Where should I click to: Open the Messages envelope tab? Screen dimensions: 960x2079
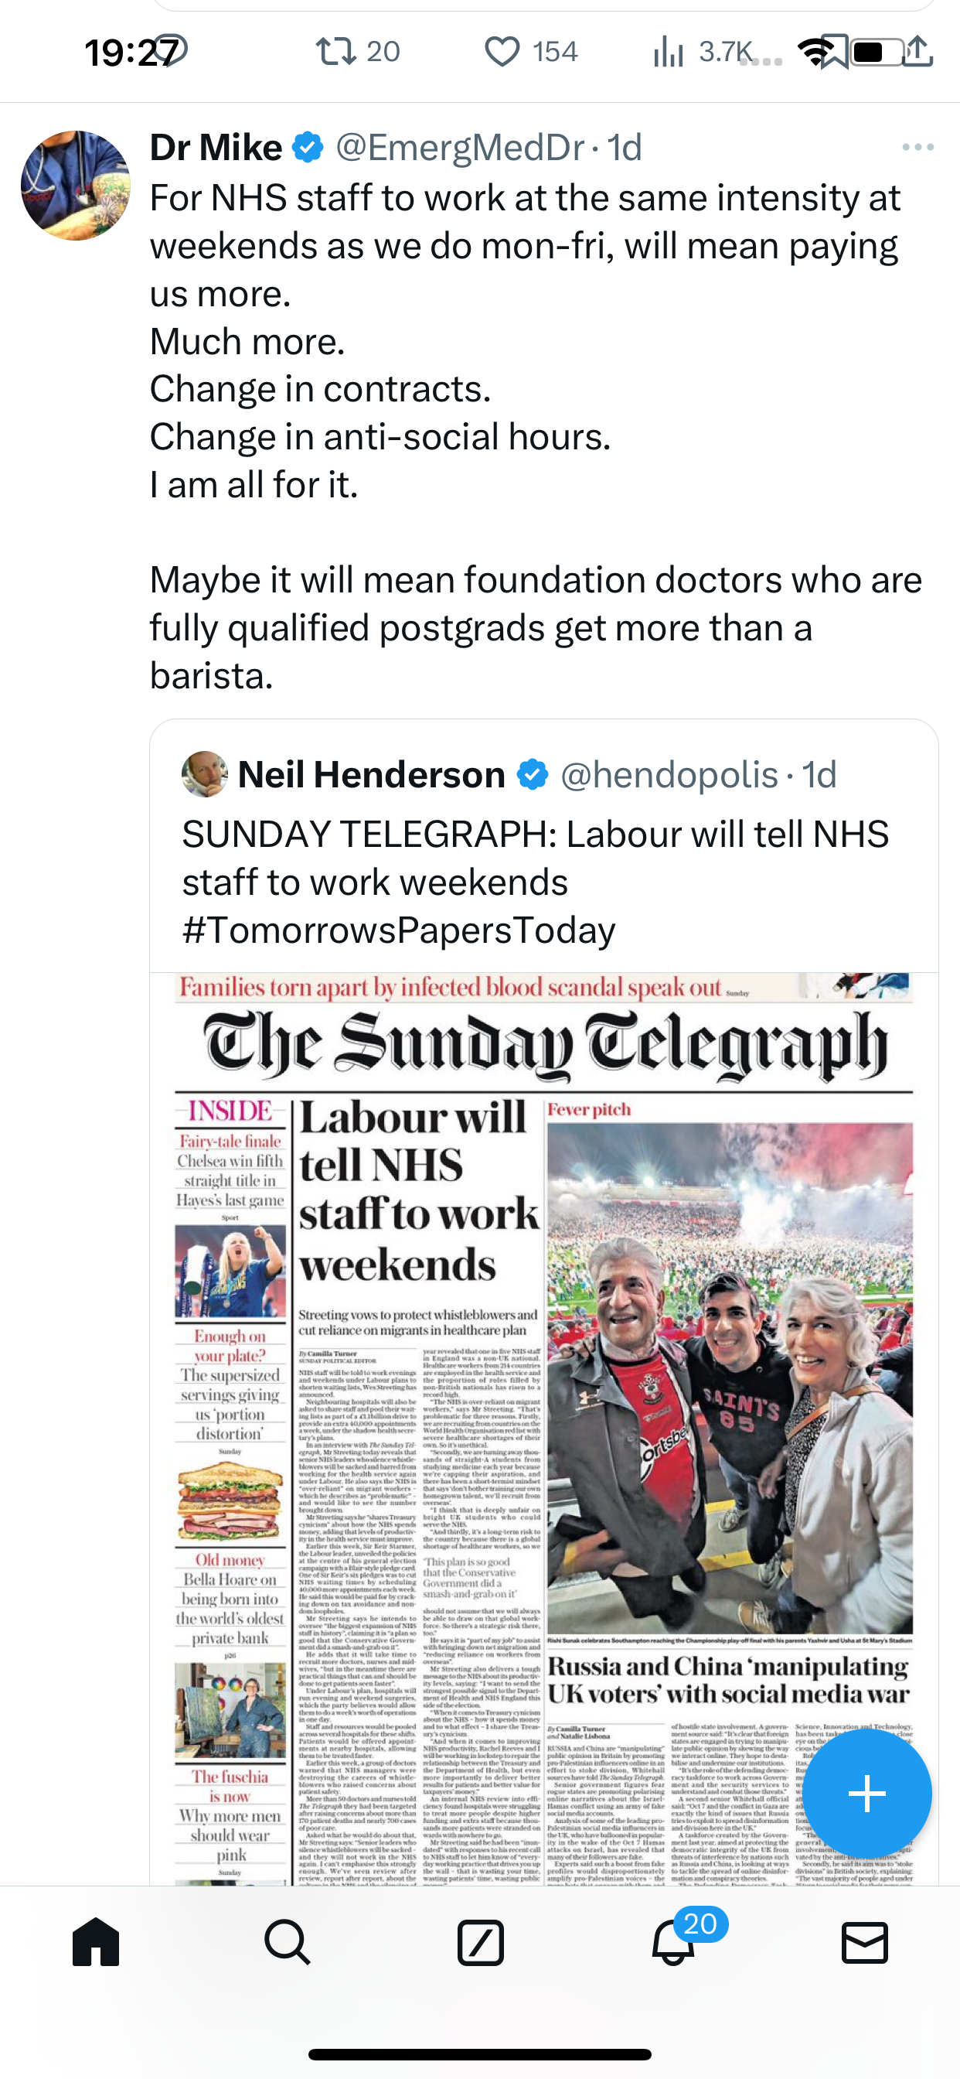(x=865, y=1942)
